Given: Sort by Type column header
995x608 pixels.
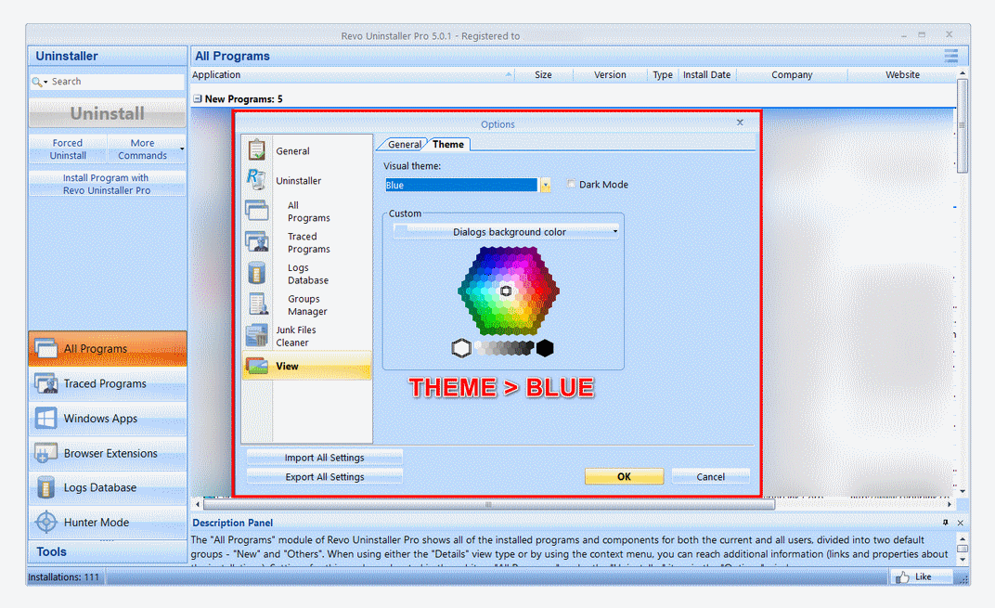Looking at the screenshot, I should click(663, 75).
